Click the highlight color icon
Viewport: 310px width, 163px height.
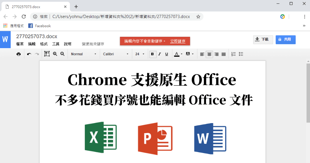188,54
